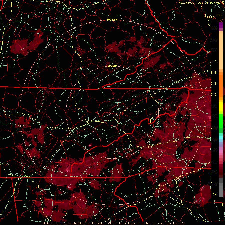Pick the light peach color bar segment
Viewport: 225px width, 225px height.
pyautogui.click(x=221, y=51)
